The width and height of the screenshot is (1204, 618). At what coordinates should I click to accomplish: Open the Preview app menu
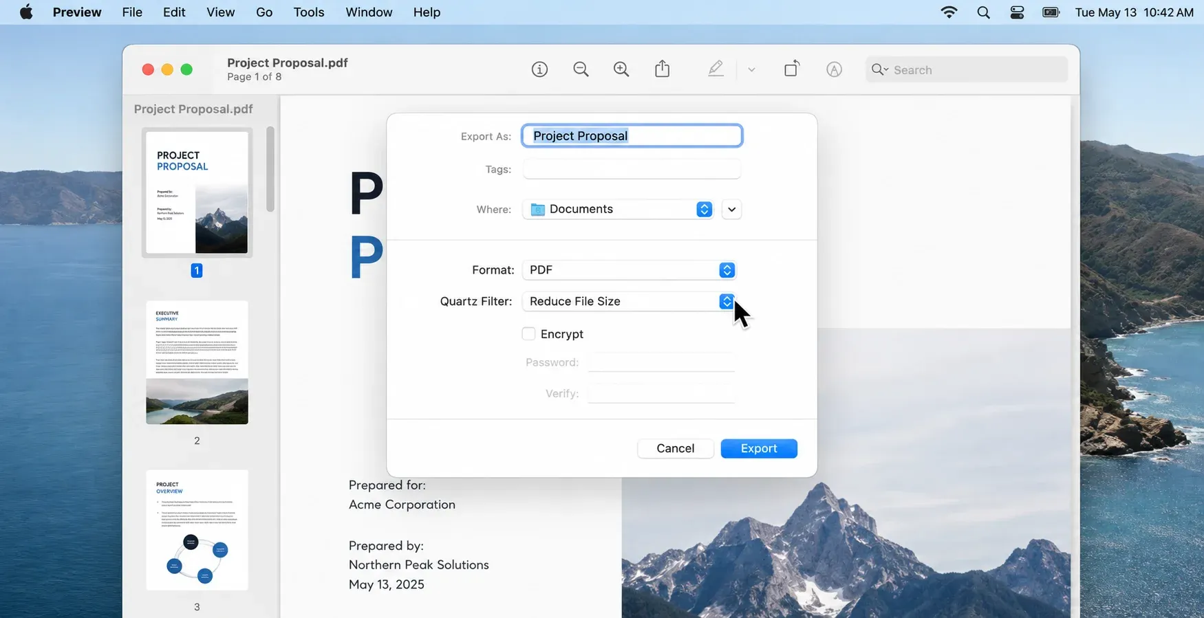click(77, 12)
